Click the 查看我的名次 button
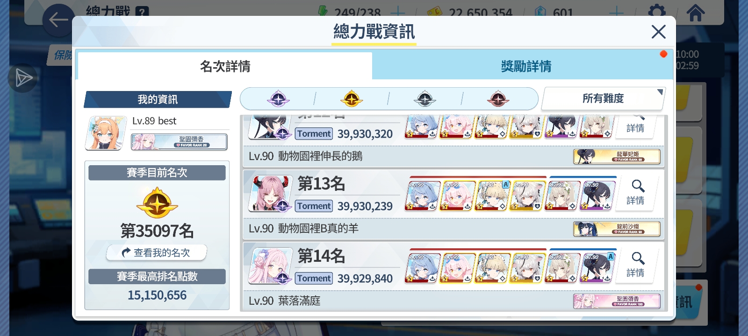 point(157,252)
